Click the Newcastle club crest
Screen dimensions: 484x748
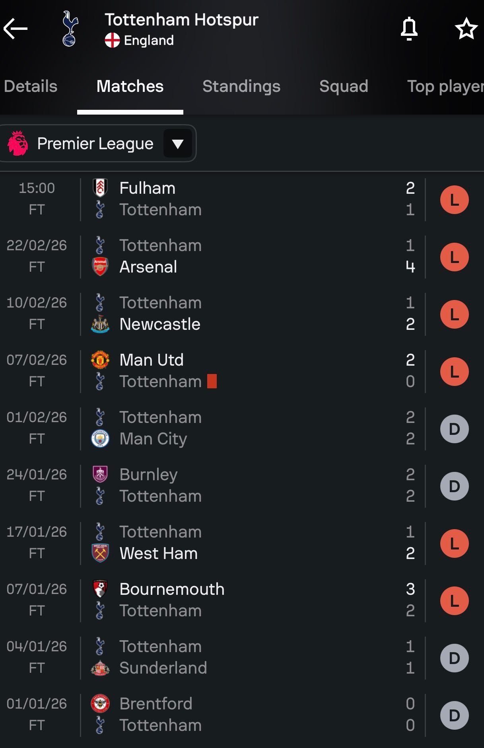100,324
